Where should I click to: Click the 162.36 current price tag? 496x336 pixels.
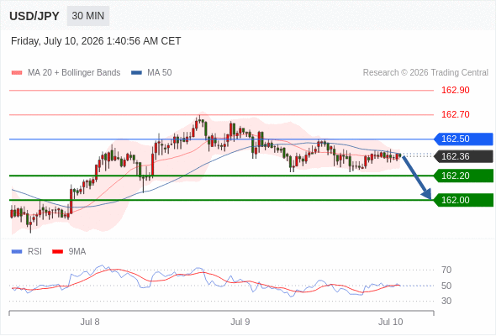(x=463, y=156)
